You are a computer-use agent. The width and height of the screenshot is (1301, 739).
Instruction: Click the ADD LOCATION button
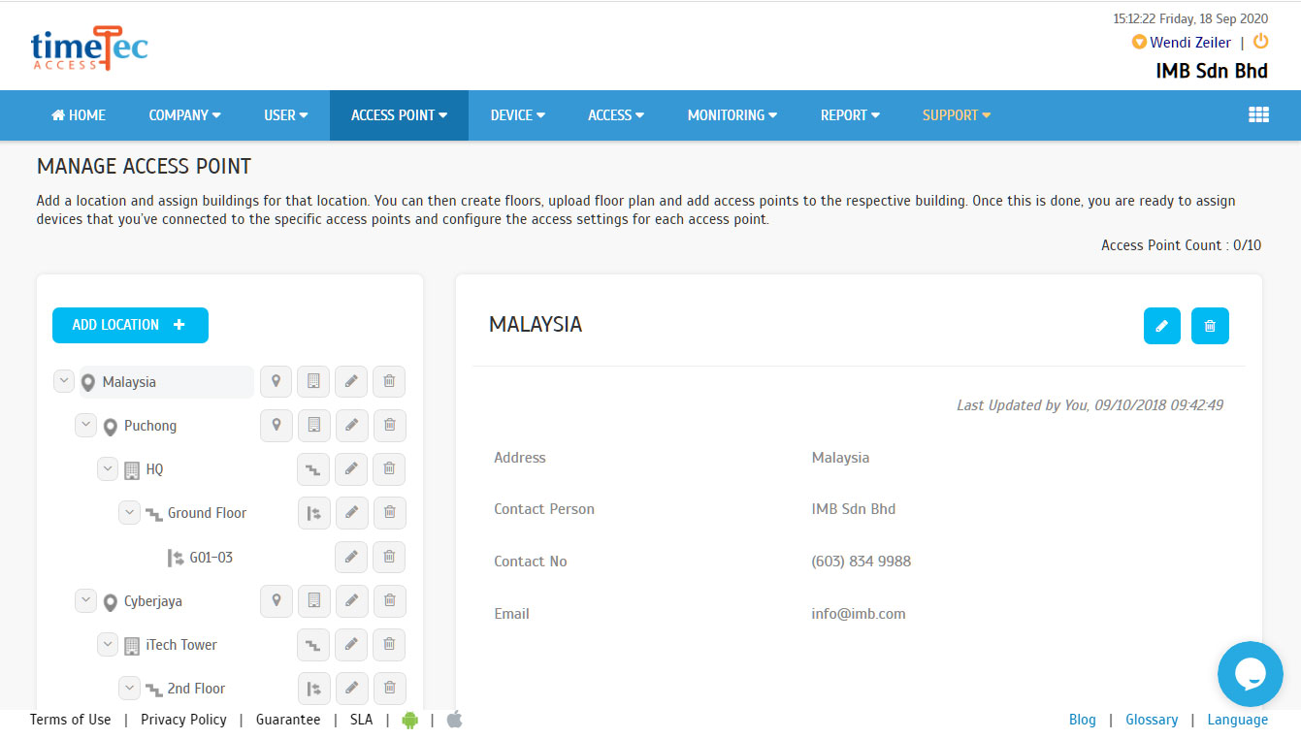point(130,326)
